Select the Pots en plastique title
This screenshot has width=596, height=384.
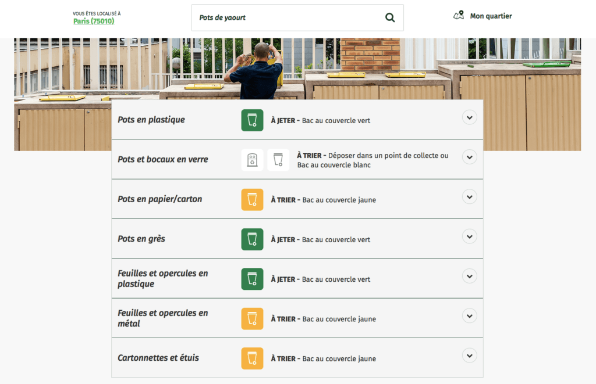click(151, 120)
